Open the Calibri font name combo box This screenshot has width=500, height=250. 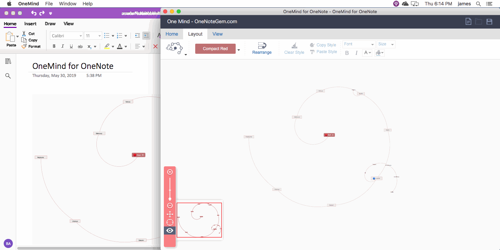(x=67, y=36)
